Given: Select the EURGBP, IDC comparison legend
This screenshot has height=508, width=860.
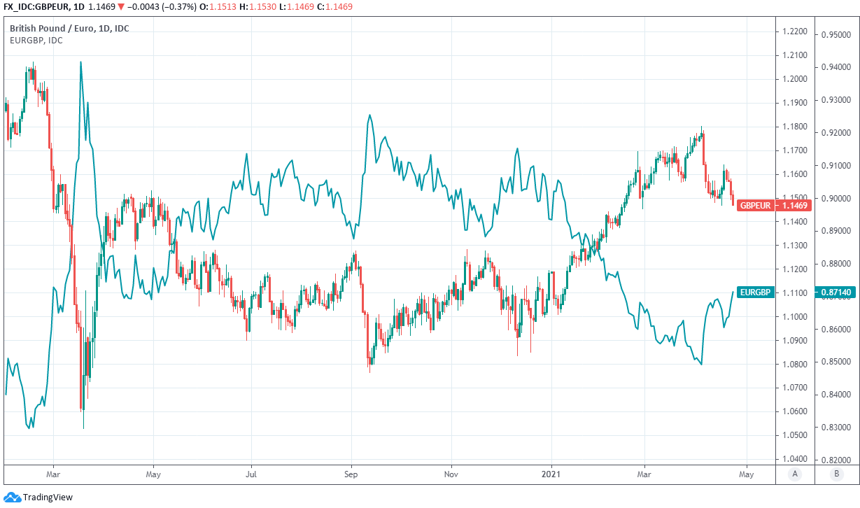Looking at the screenshot, I should (36, 40).
